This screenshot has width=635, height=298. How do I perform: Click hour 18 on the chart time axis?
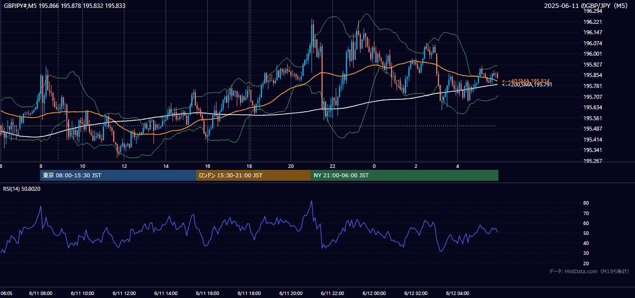tap(249, 166)
